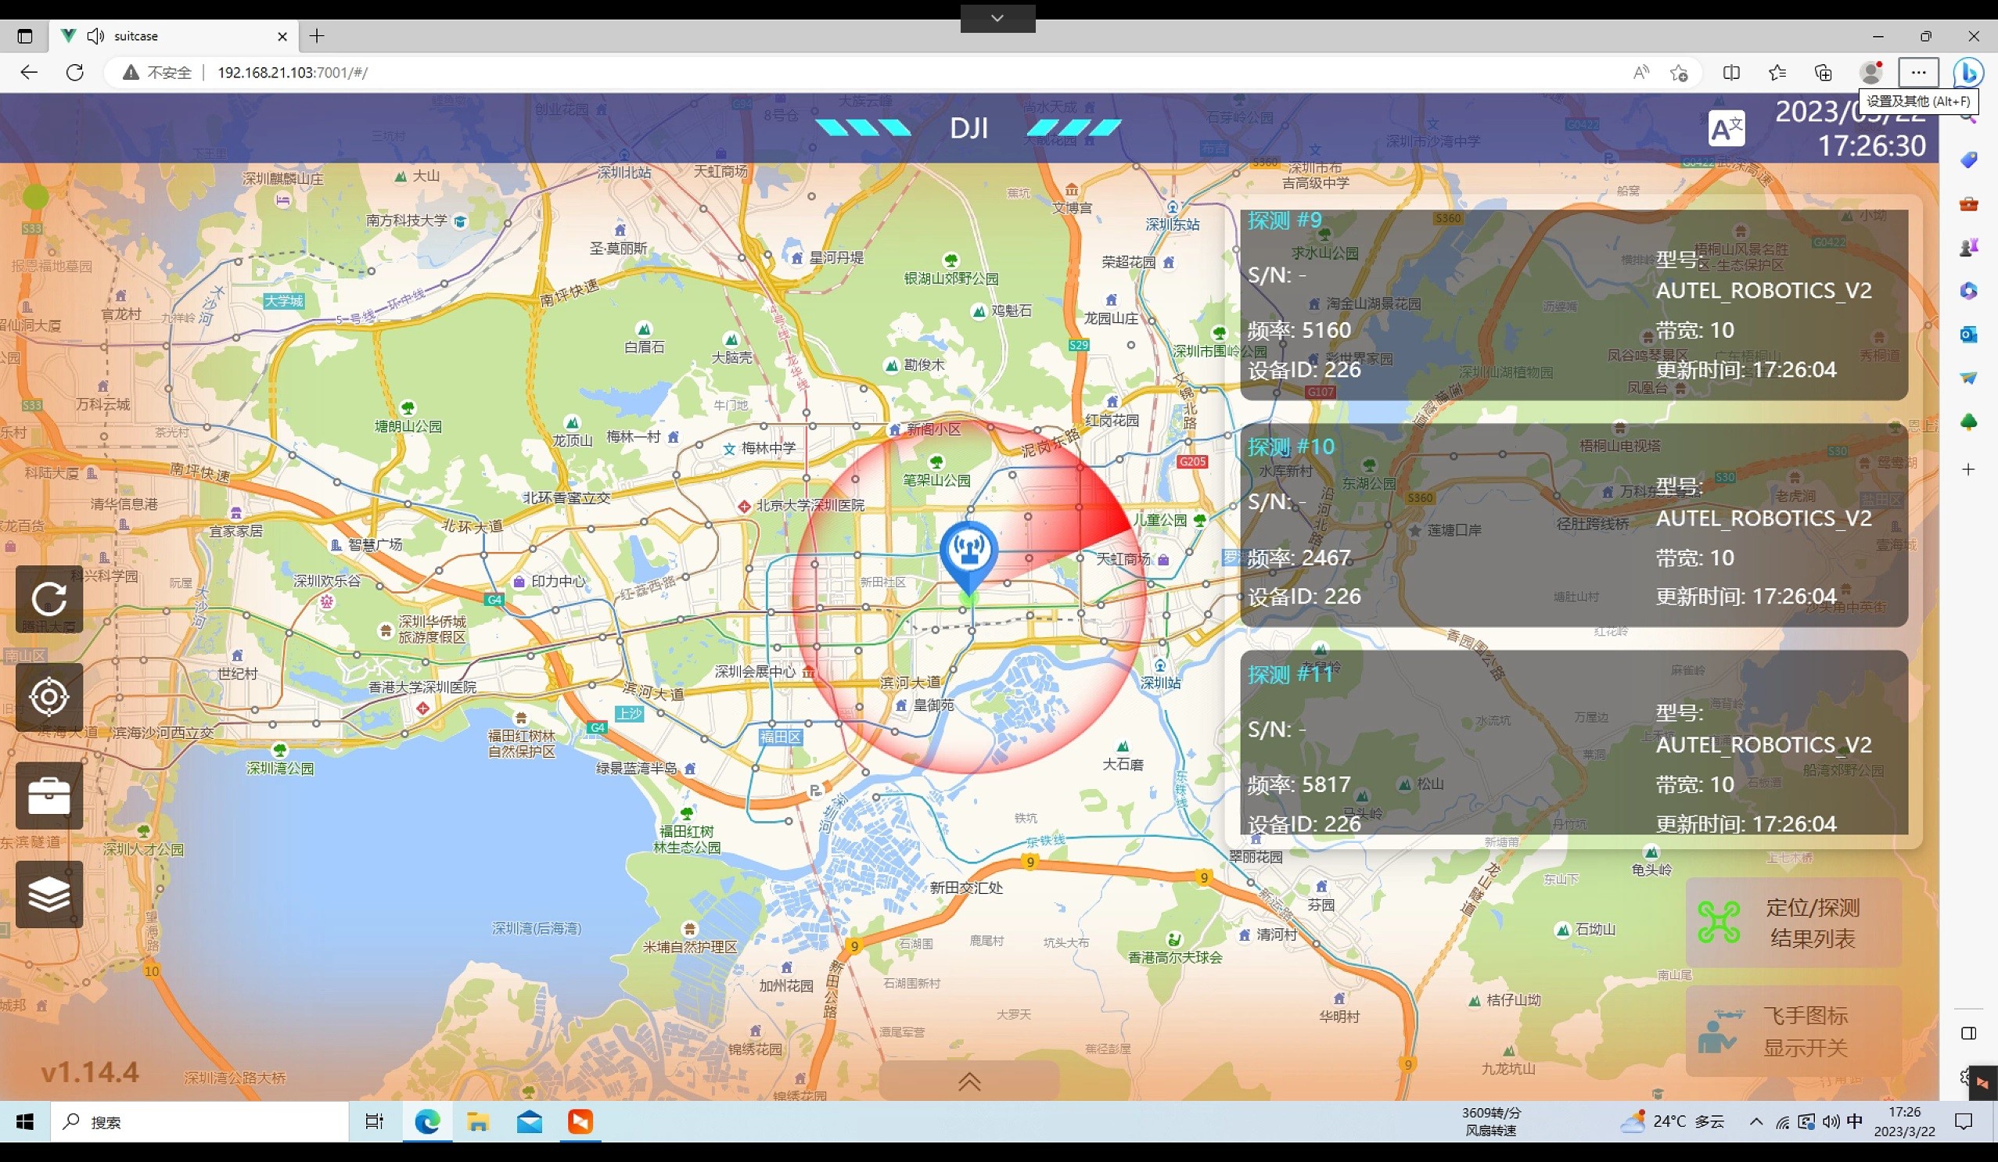Open the browser favorites star icon
This screenshot has width=1998, height=1162.
(1777, 73)
